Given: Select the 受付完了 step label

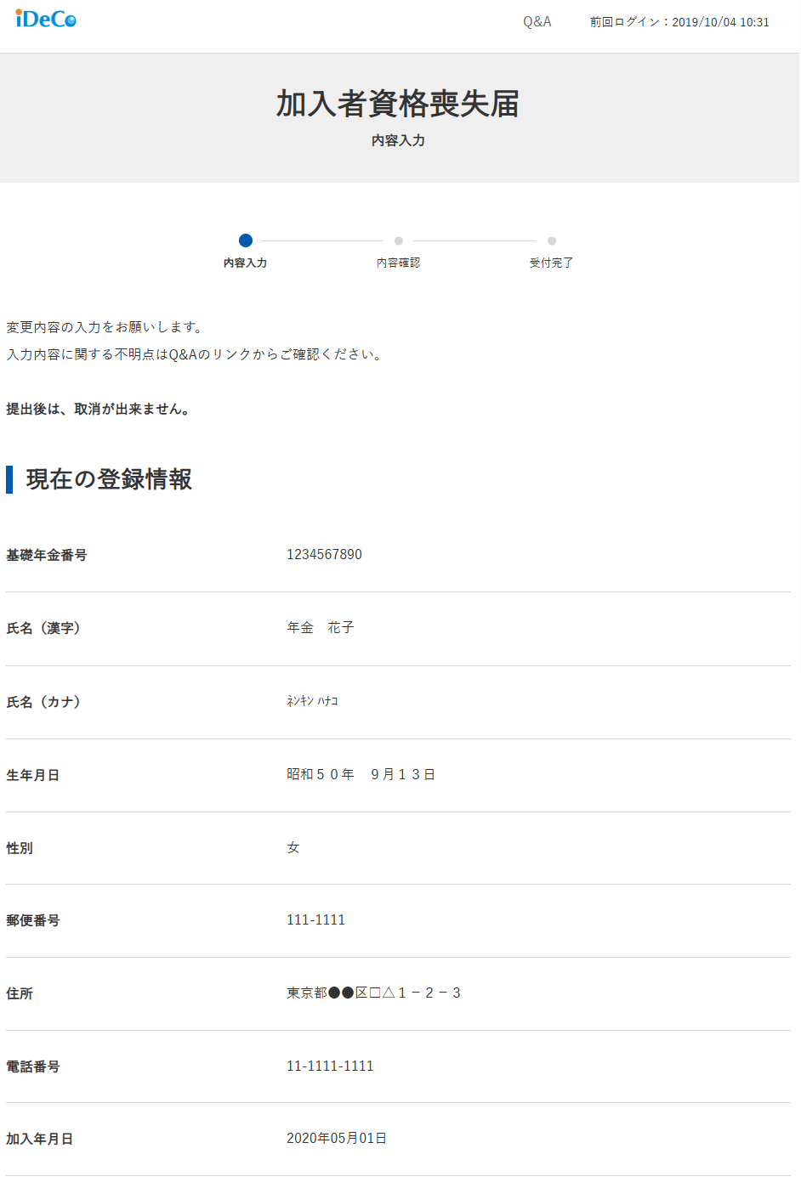Looking at the screenshot, I should (552, 263).
